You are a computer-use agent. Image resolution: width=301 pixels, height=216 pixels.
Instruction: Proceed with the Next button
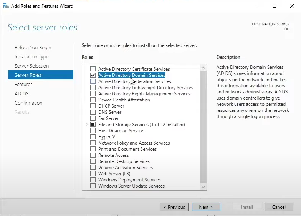[206, 207]
